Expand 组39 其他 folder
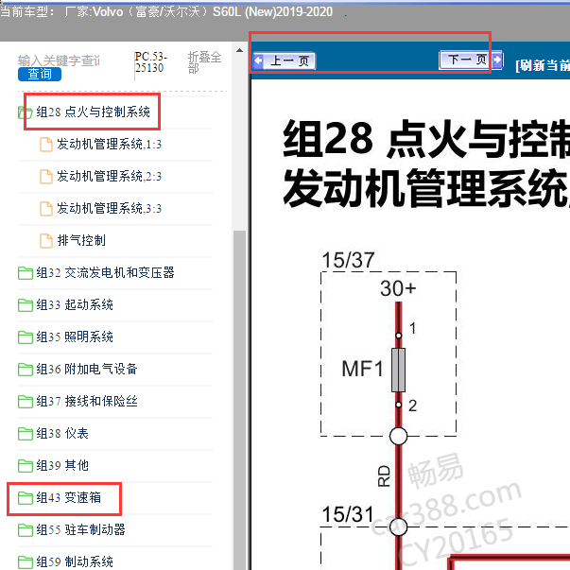The height and width of the screenshot is (570, 570). 62,465
